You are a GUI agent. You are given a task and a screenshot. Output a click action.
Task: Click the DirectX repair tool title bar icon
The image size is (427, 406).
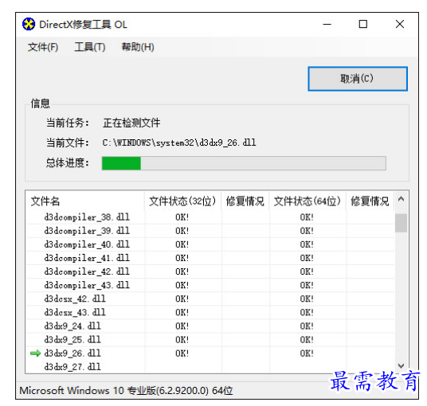click(x=29, y=24)
